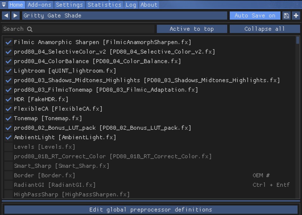Enable the Levels.fx effect checkbox

click(x=9, y=147)
